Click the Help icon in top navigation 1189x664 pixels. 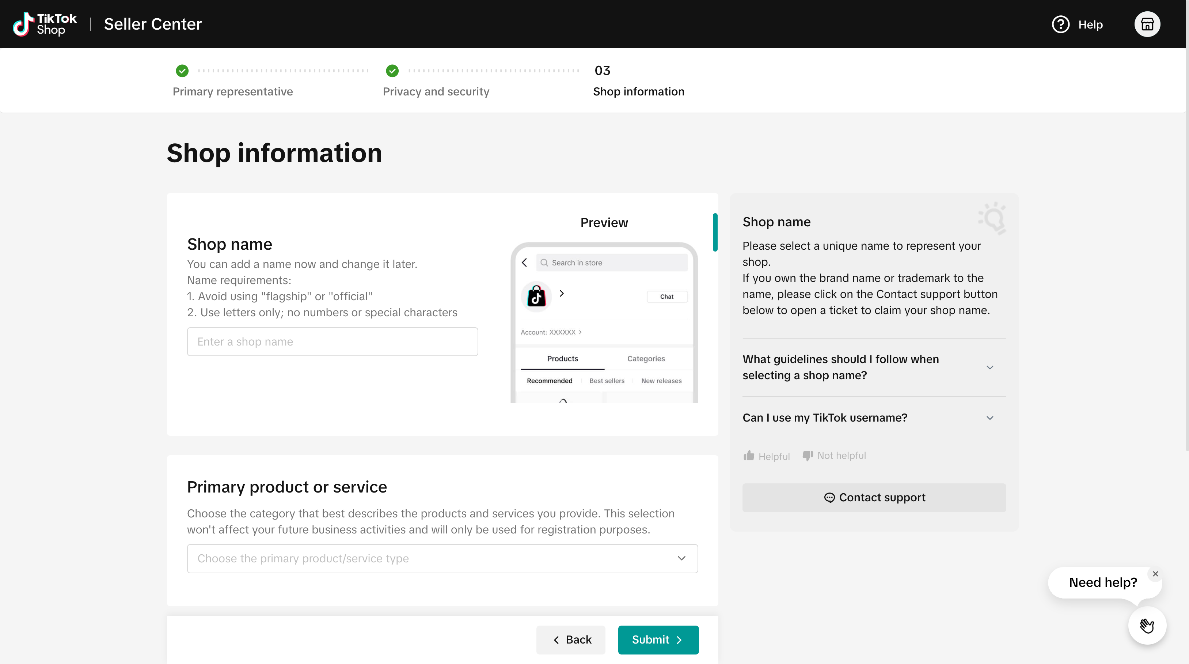[x=1060, y=24]
